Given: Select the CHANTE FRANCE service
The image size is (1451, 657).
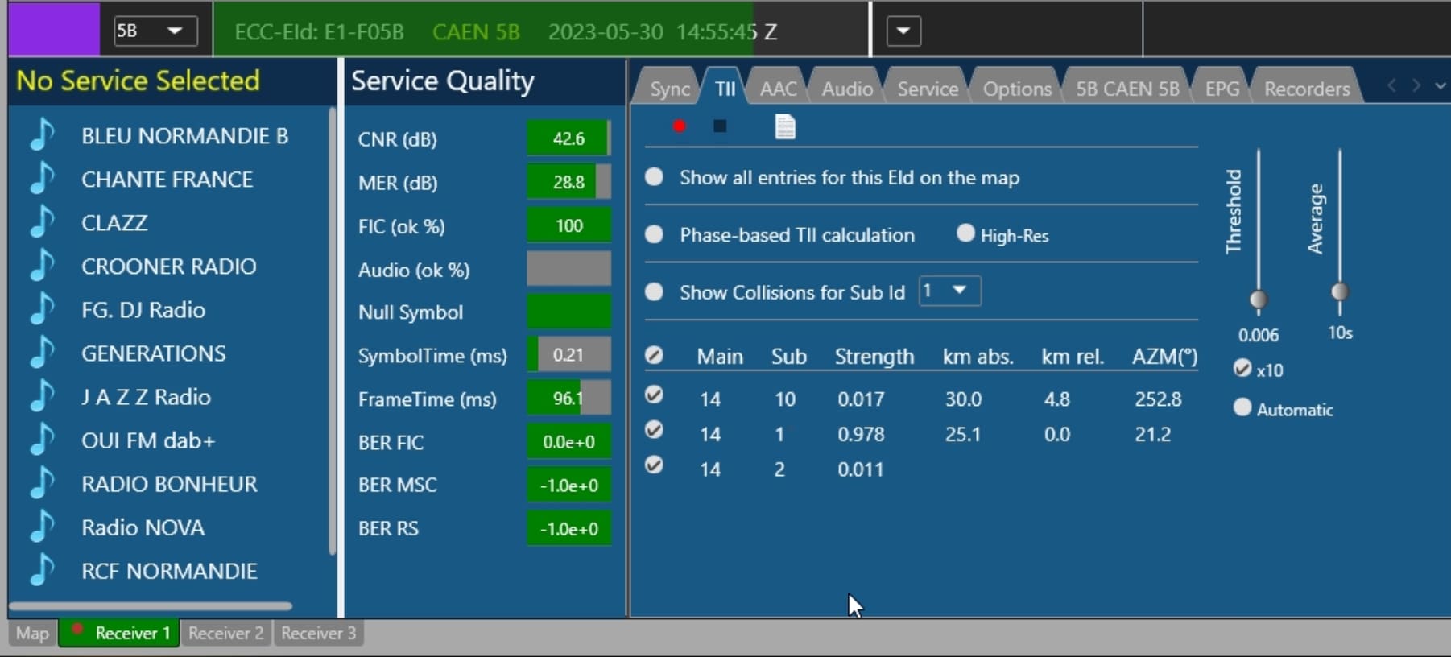Looking at the screenshot, I should pos(167,180).
